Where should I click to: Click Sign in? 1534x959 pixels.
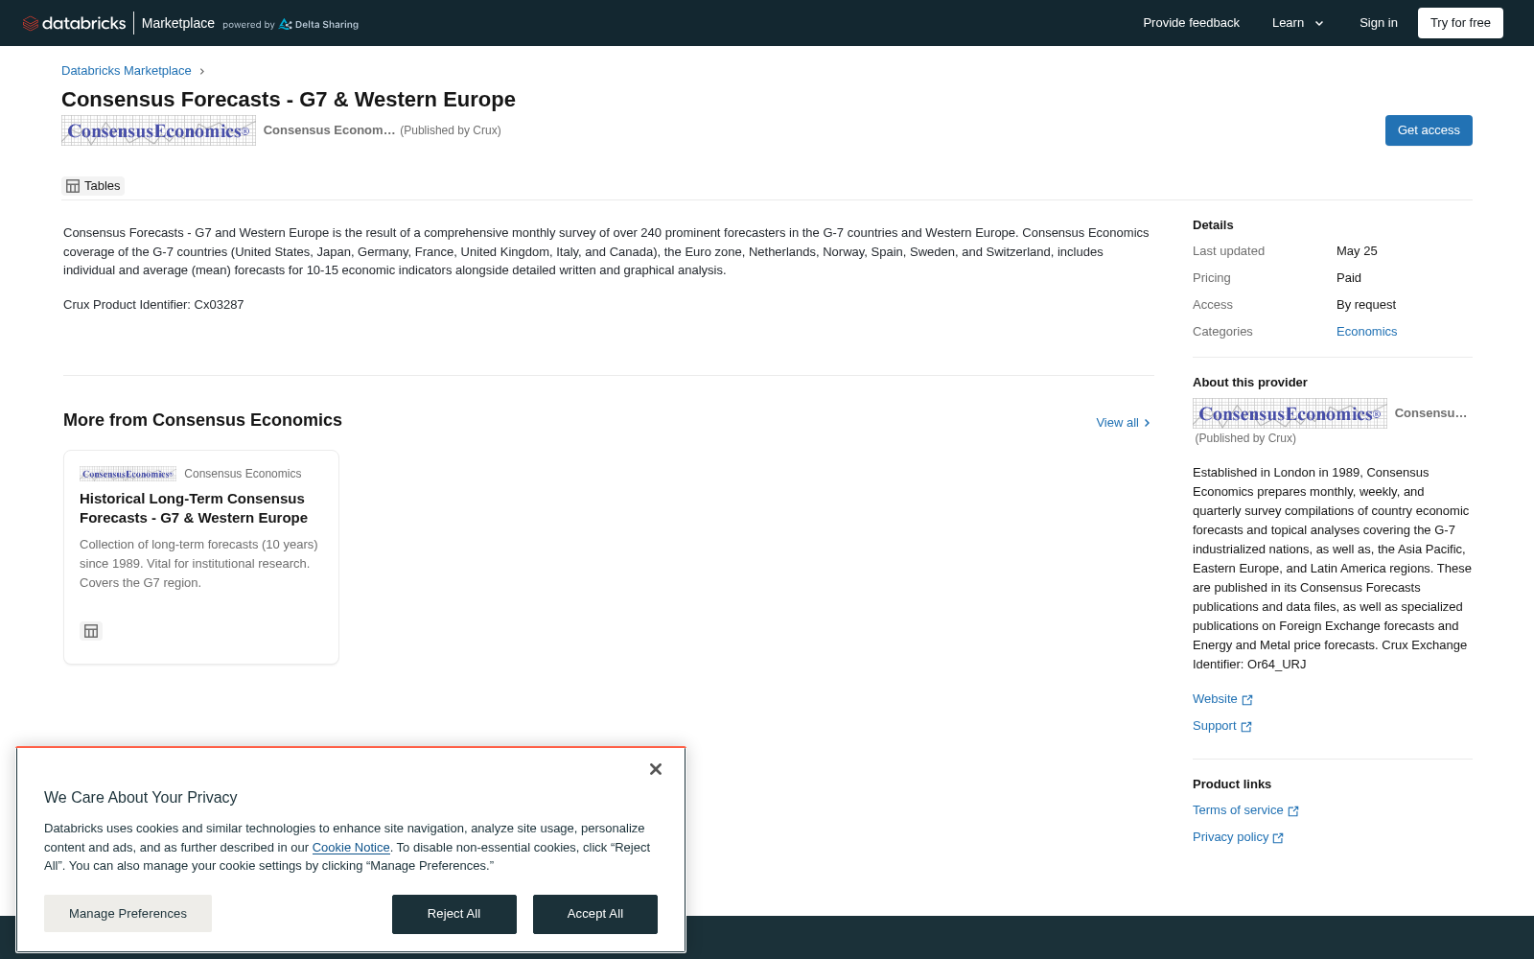[x=1379, y=23]
